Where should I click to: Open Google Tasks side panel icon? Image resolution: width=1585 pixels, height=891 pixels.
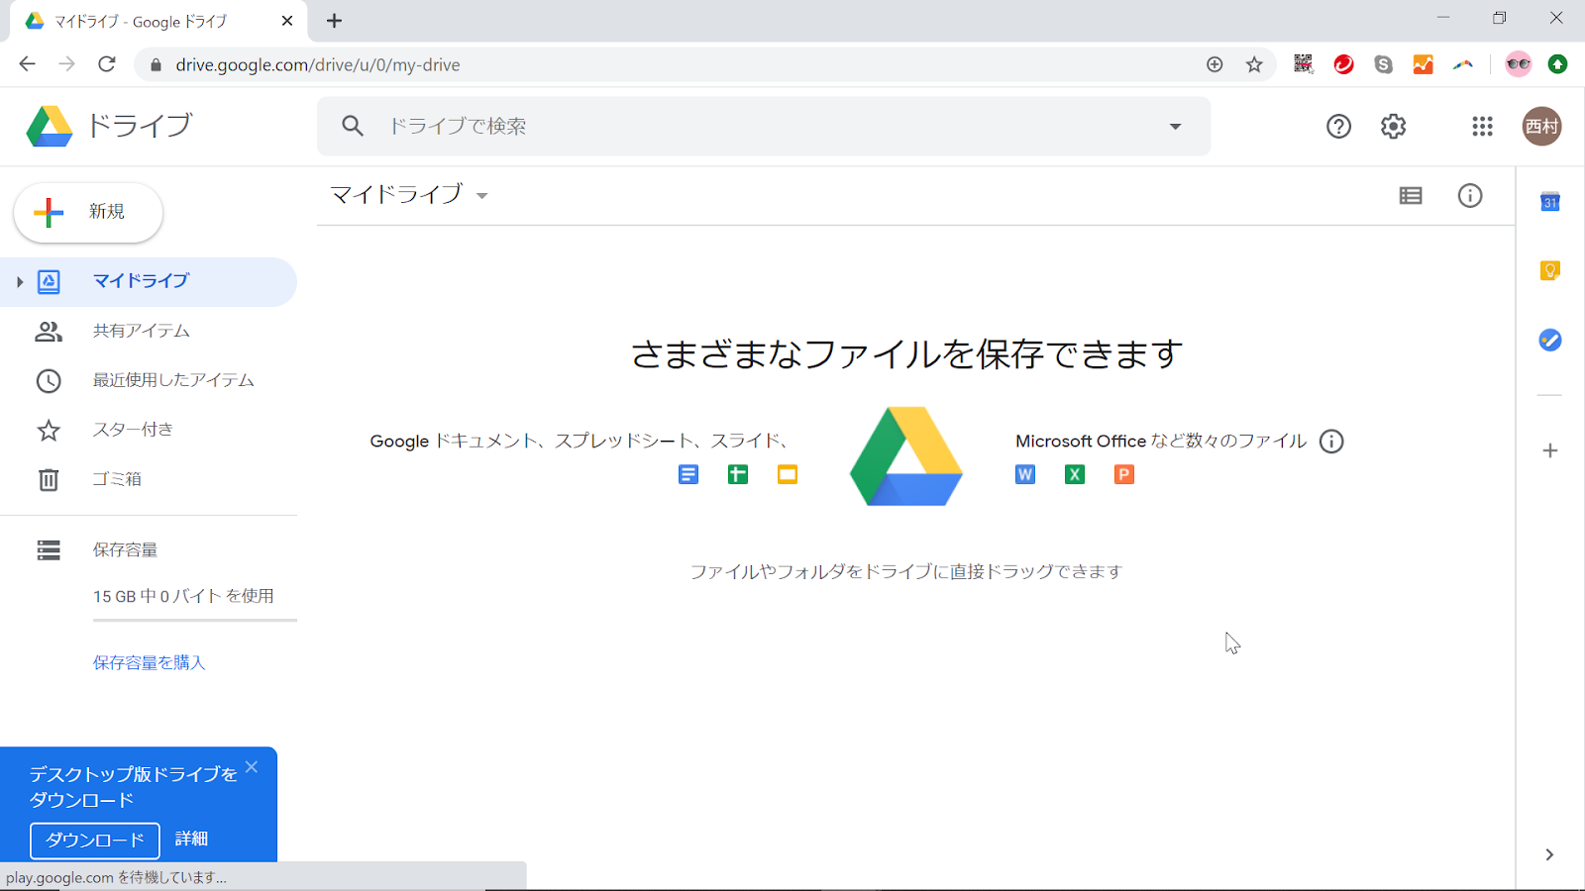[x=1550, y=340]
